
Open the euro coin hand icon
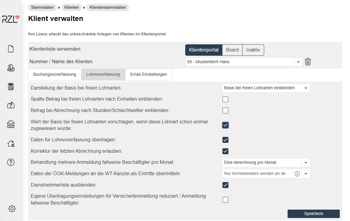click(x=11, y=68)
